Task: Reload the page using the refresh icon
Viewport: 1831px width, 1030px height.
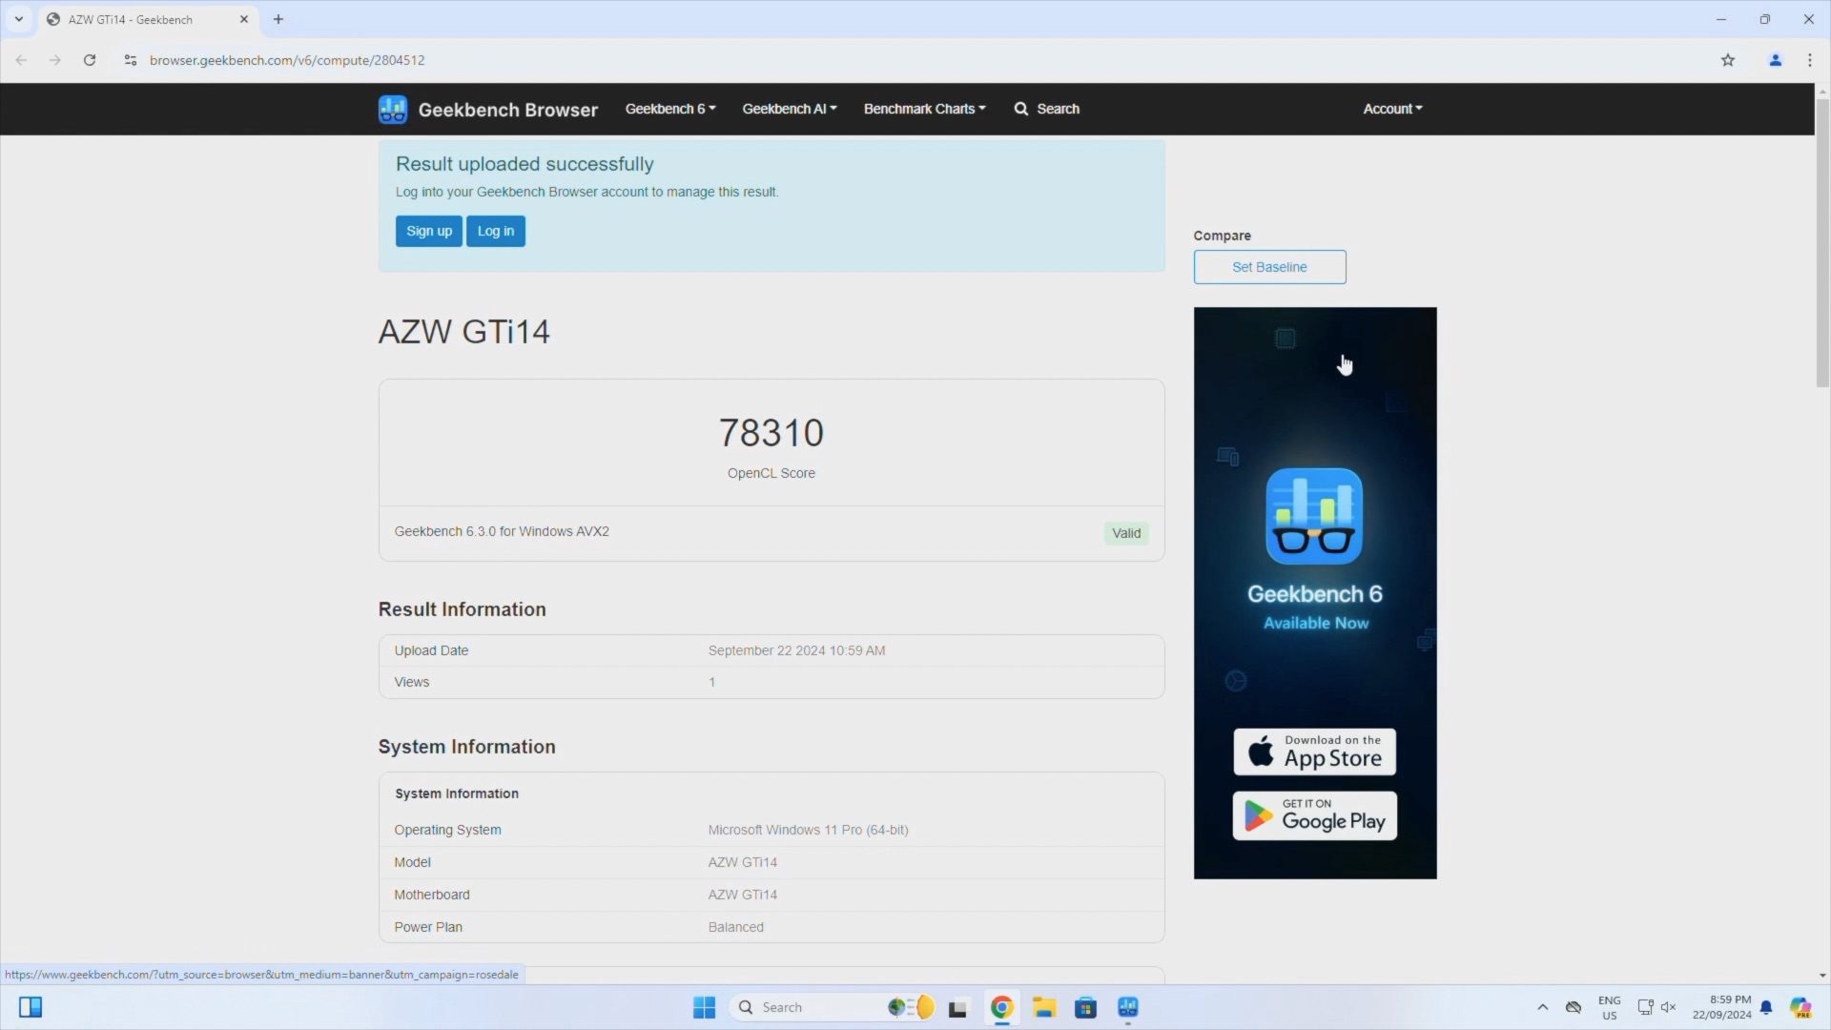Action: click(90, 60)
